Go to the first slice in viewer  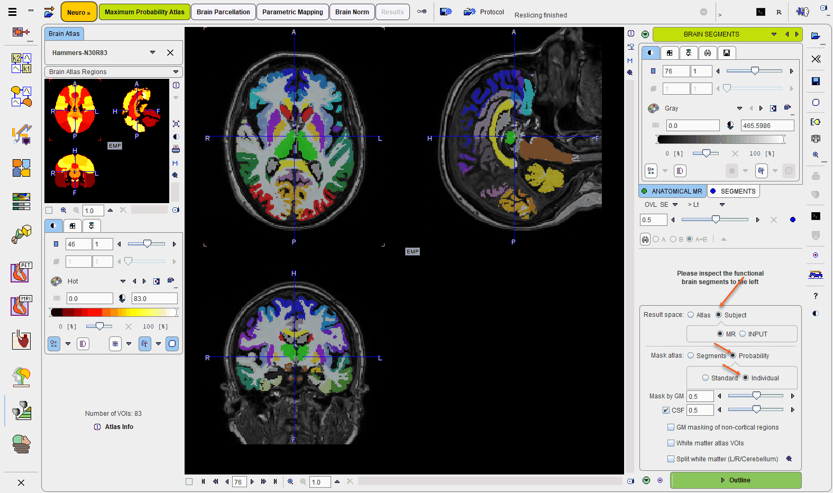[x=203, y=481]
